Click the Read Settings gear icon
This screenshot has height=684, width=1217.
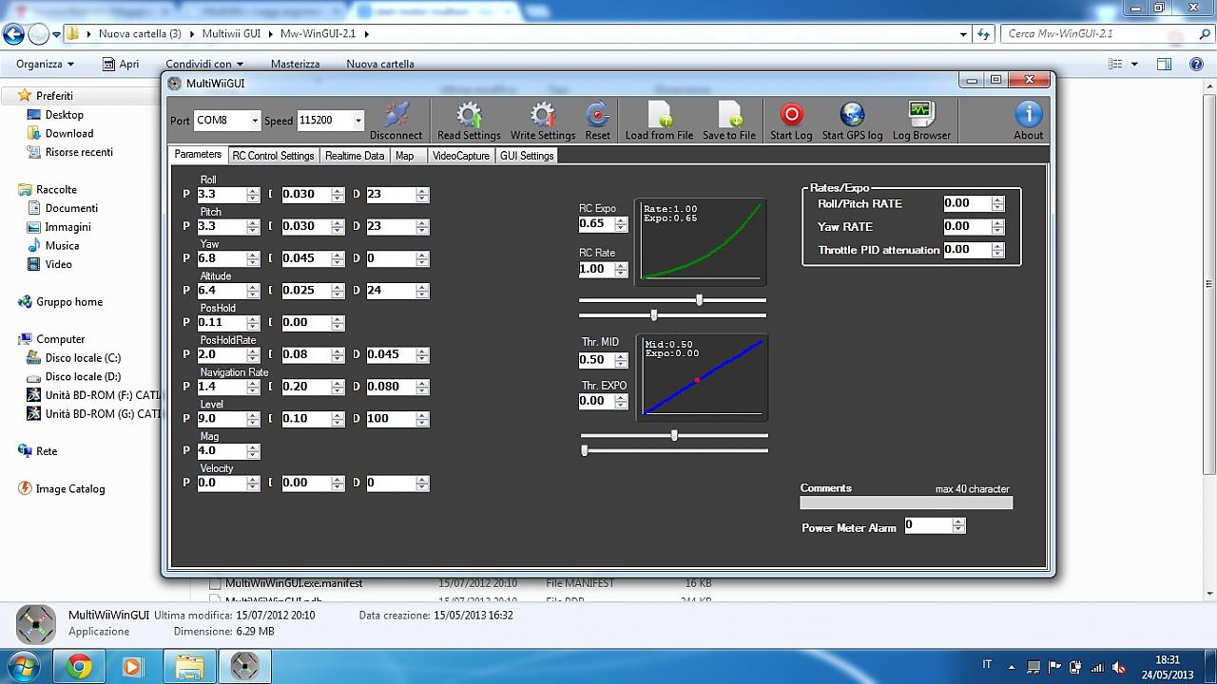[x=469, y=115]
